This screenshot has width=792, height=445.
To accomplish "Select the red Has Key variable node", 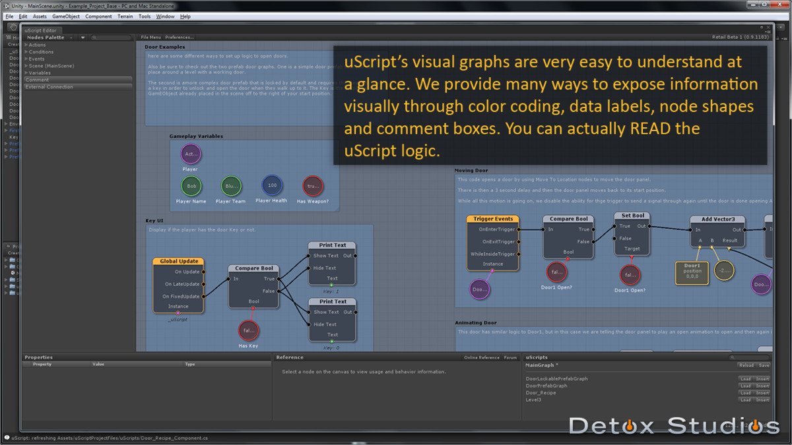I will tap(248, 330).
